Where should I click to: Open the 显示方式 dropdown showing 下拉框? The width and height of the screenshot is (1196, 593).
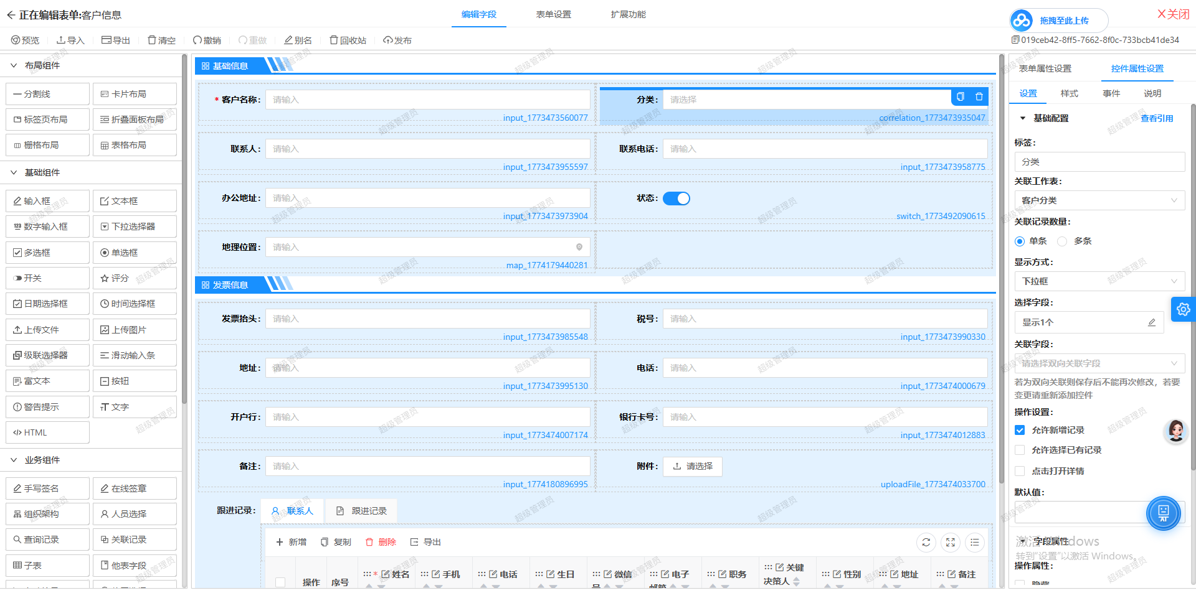pyautogui.click(x=1099, y=281)
